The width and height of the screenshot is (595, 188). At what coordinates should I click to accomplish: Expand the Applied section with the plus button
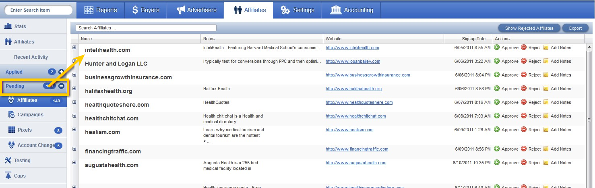61,72
